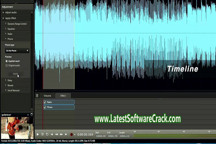This screenshot has height=144, width=216.
Task: Click the guitarist.avi panel title
Action: [x=6, y=115]
